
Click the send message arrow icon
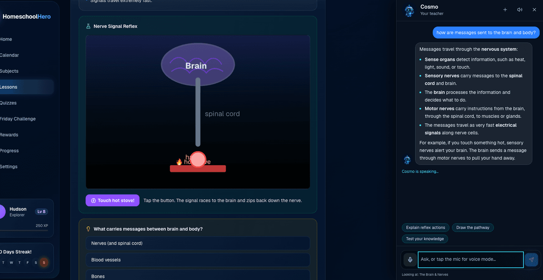coord(532,260)
